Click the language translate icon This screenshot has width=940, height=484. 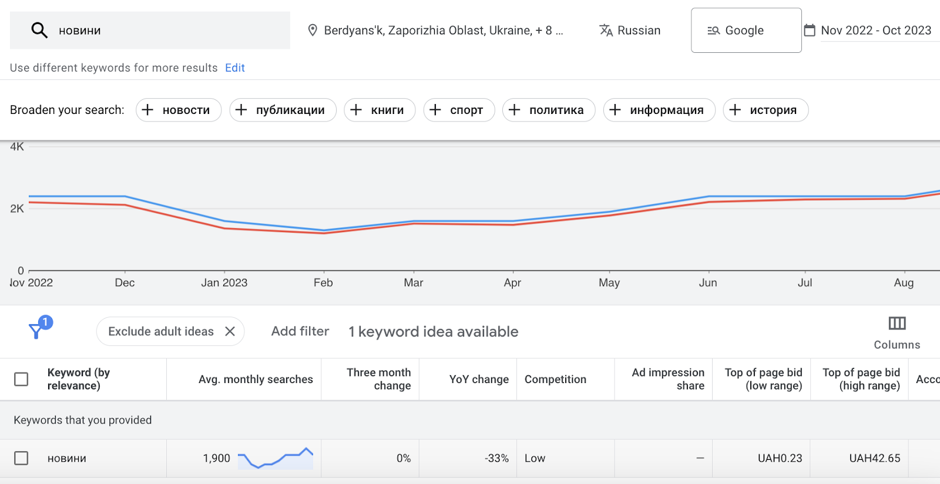606,31
